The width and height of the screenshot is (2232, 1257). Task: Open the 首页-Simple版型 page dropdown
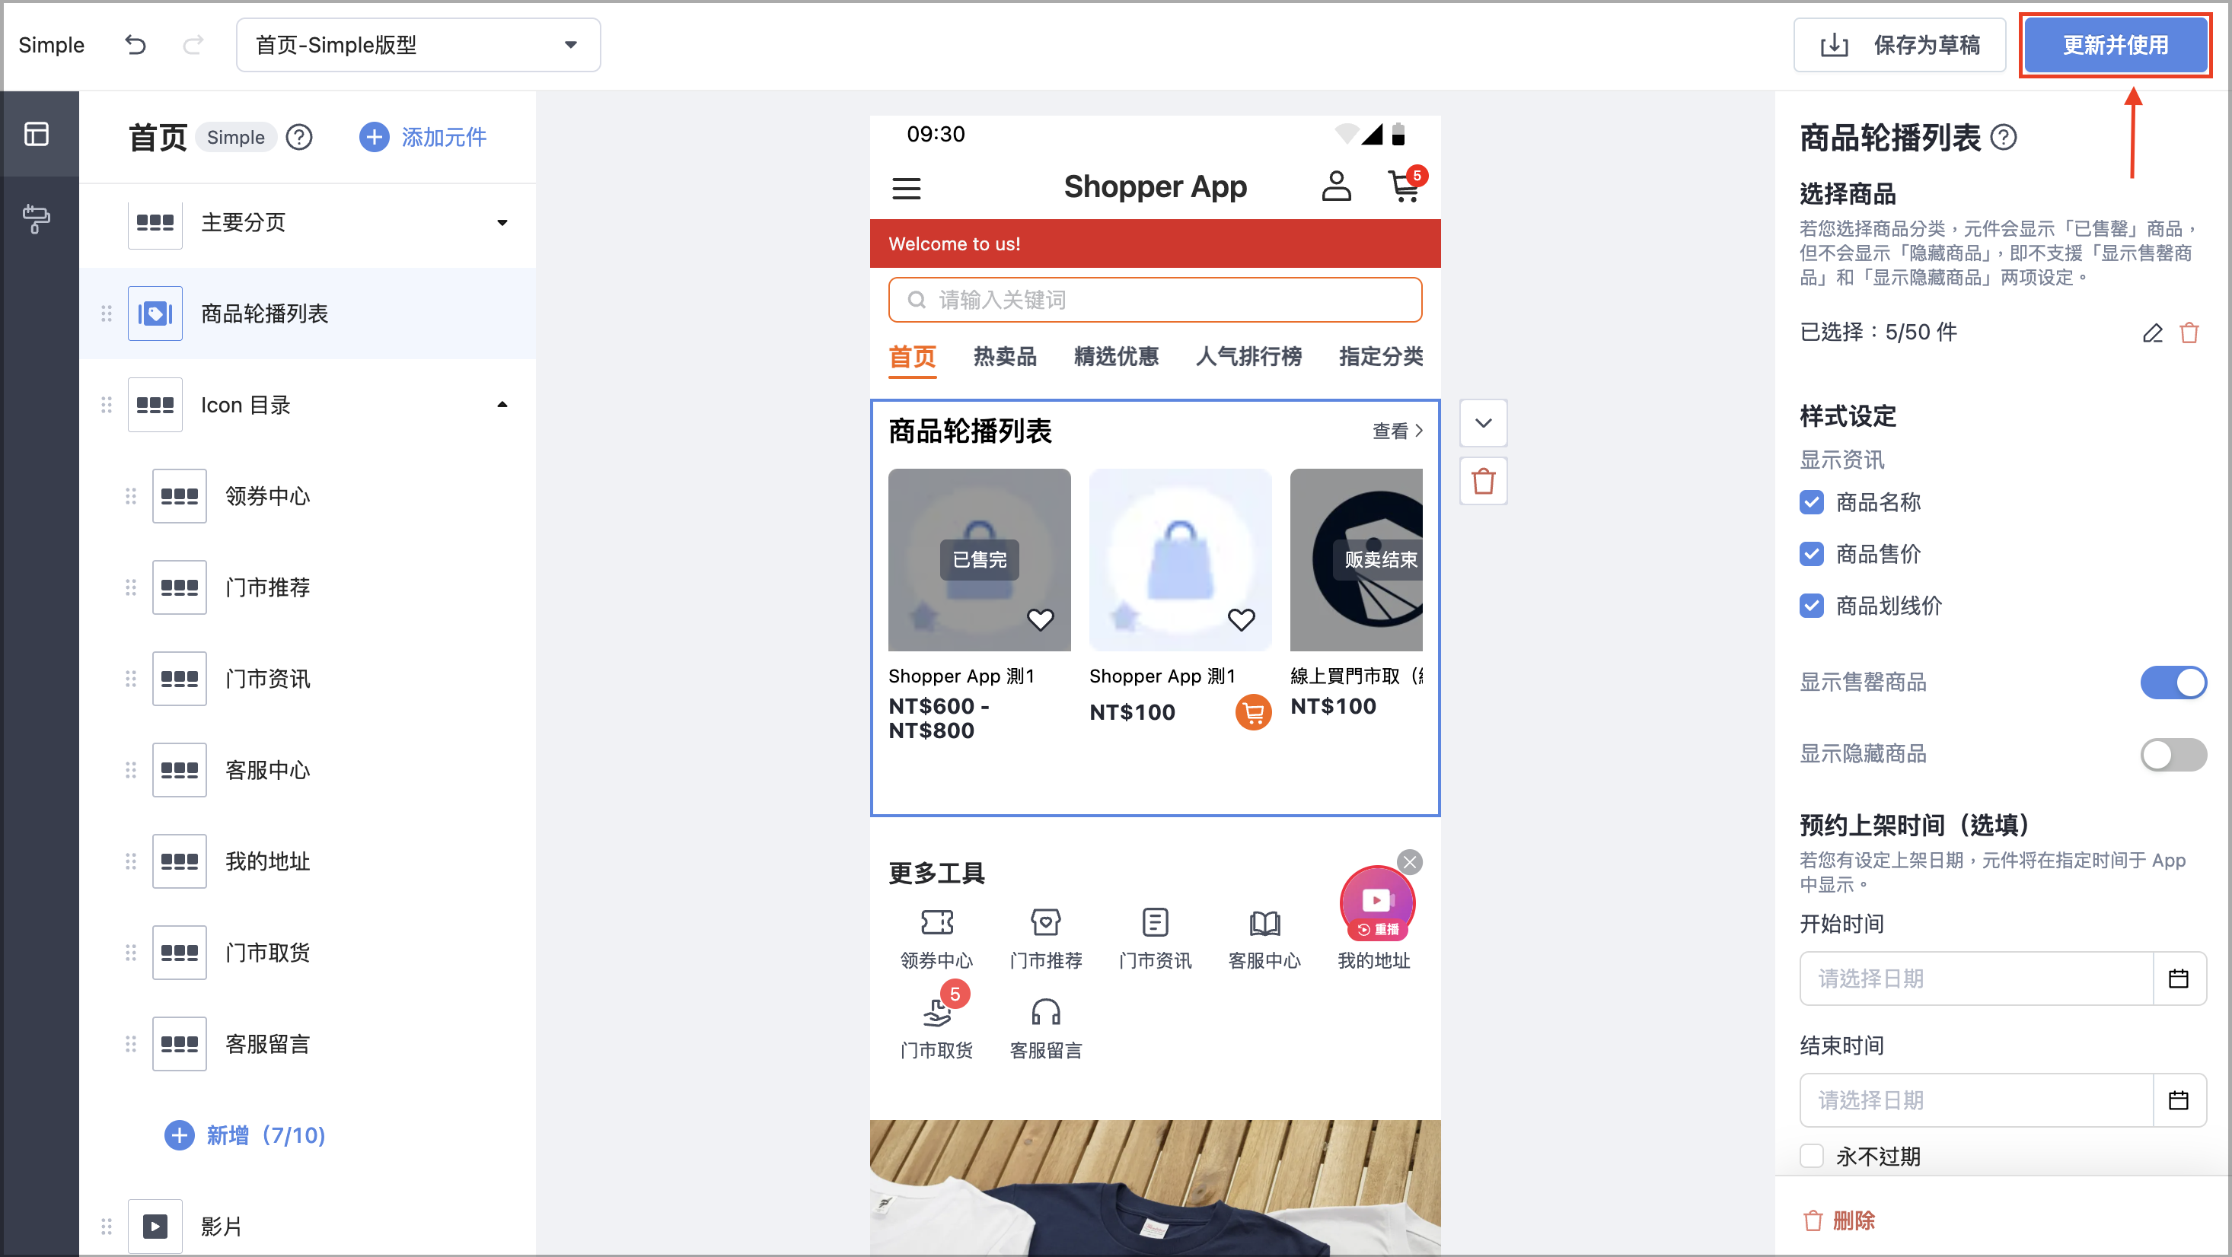419,45
